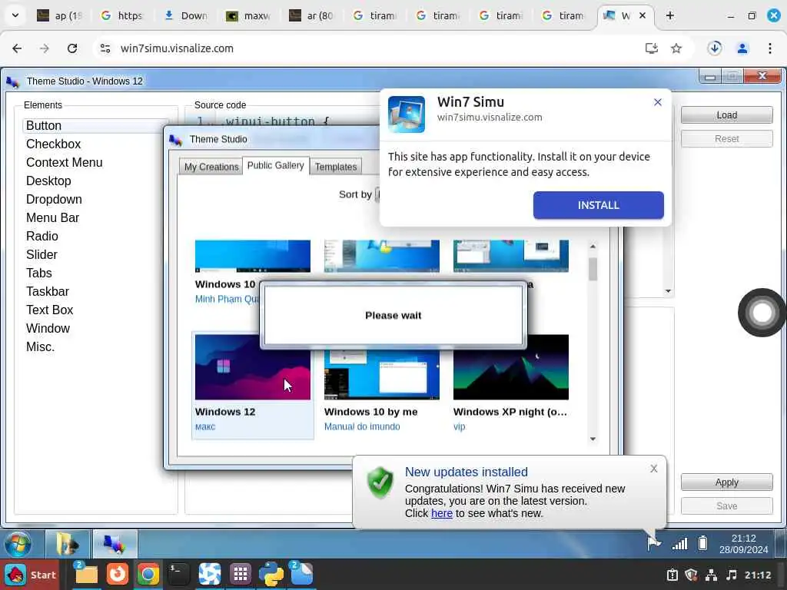Open author link макс
This screenshot has height=590, width=787.
pyautogui.click(x=204, y=426)
